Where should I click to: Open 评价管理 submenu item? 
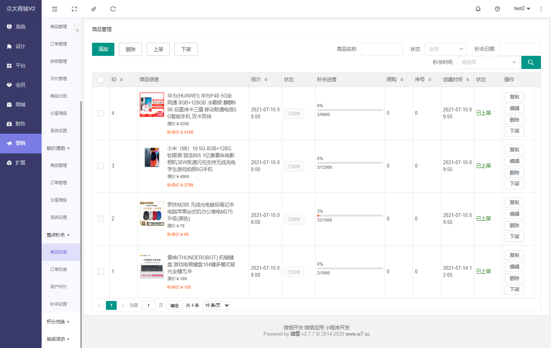(59, 79)
